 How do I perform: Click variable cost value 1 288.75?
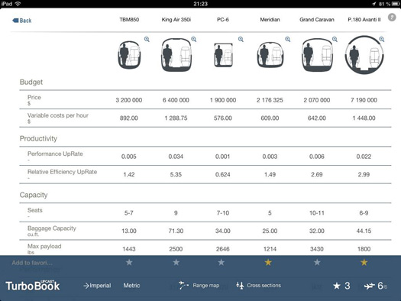[176, 118]
